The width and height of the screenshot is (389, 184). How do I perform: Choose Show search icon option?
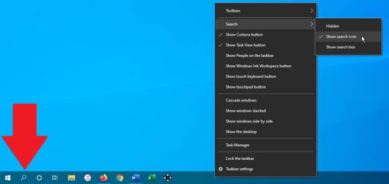tap(348, 37)
